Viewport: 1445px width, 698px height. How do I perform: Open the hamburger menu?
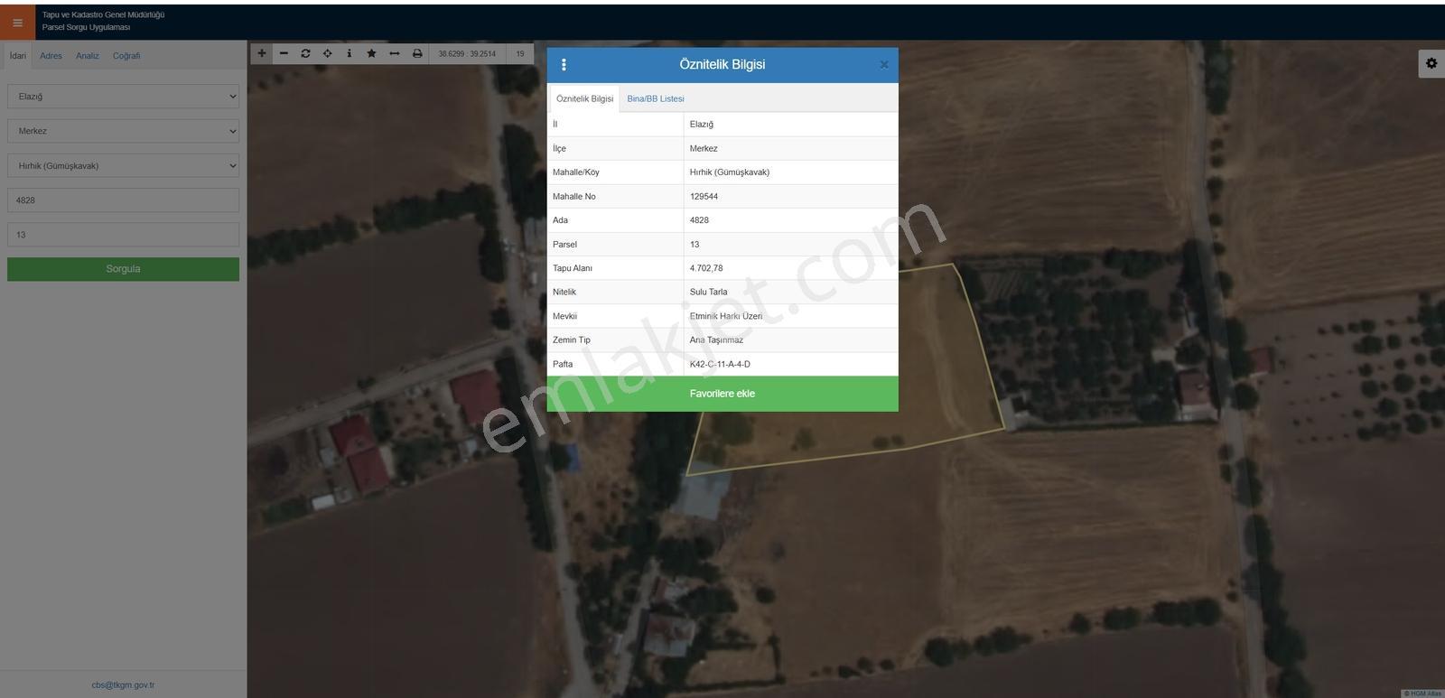pos(17,23)
